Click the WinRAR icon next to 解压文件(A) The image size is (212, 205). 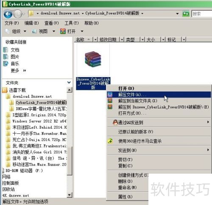(x=110, y=94)
